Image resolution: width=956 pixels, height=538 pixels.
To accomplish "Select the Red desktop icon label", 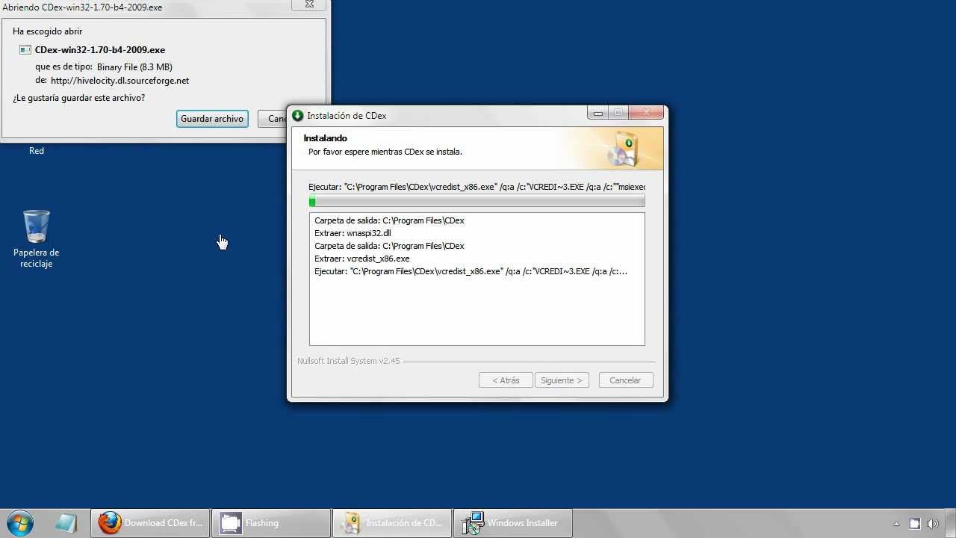I will pyautogui.click(x=37, y=151).
